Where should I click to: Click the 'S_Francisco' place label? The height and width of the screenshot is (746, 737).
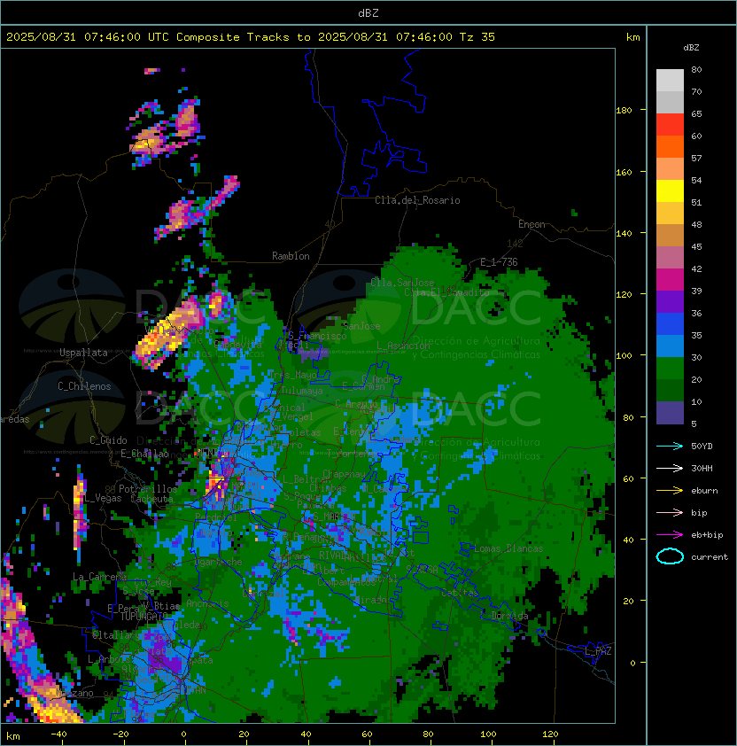317,336
